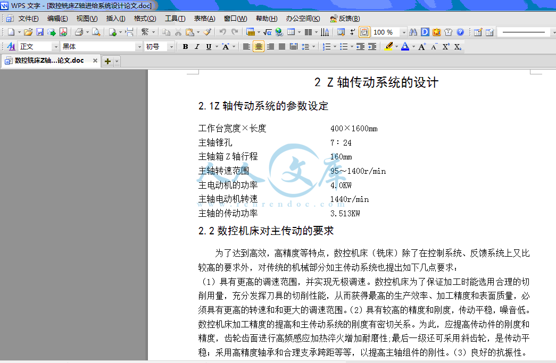This screenshot has height=363, width=556.
Task: Open Find with the binoculars icon
Action: coord(413,32)
